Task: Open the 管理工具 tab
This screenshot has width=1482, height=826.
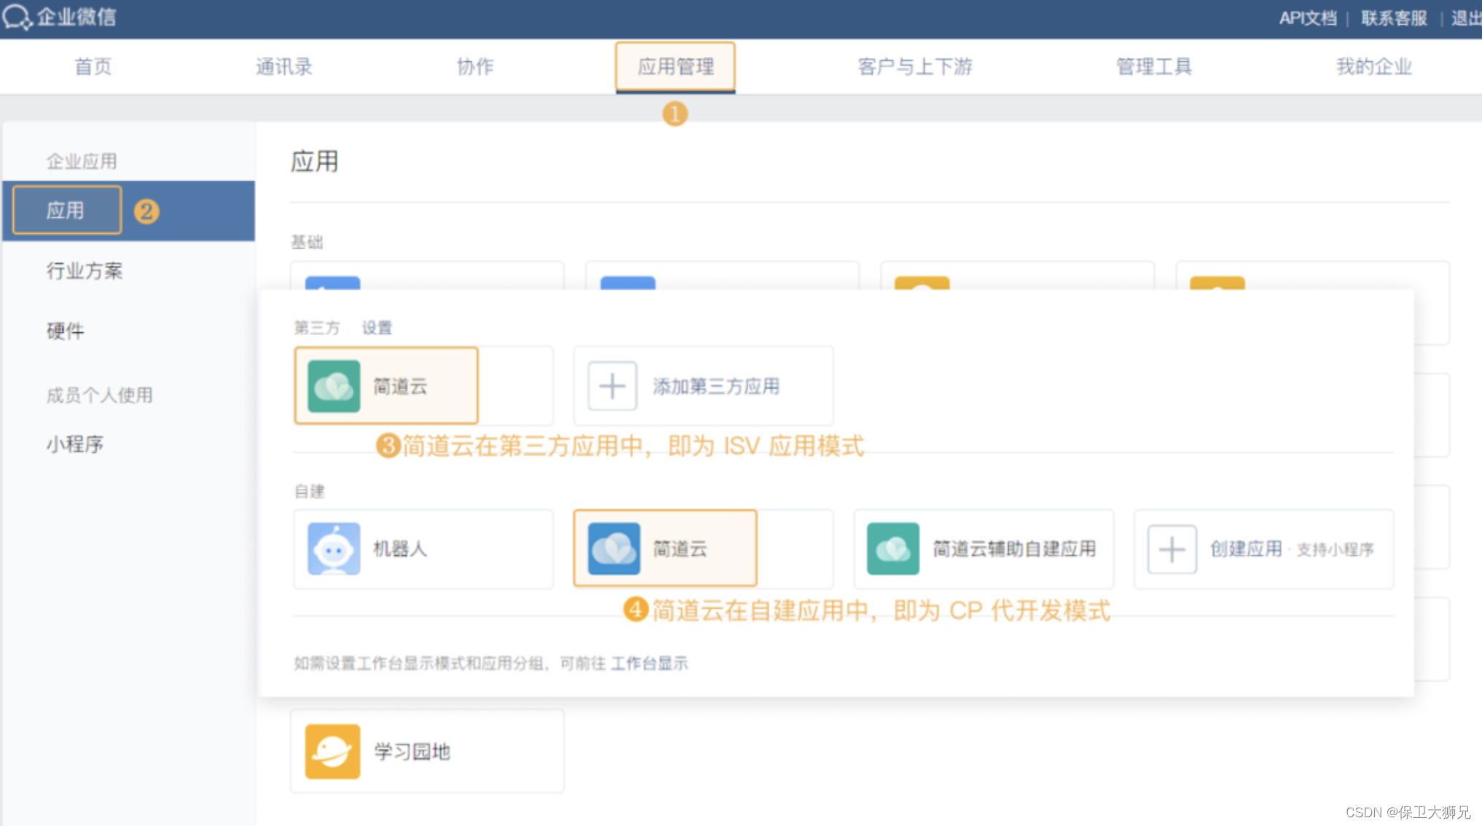Action: [1152, 66]
